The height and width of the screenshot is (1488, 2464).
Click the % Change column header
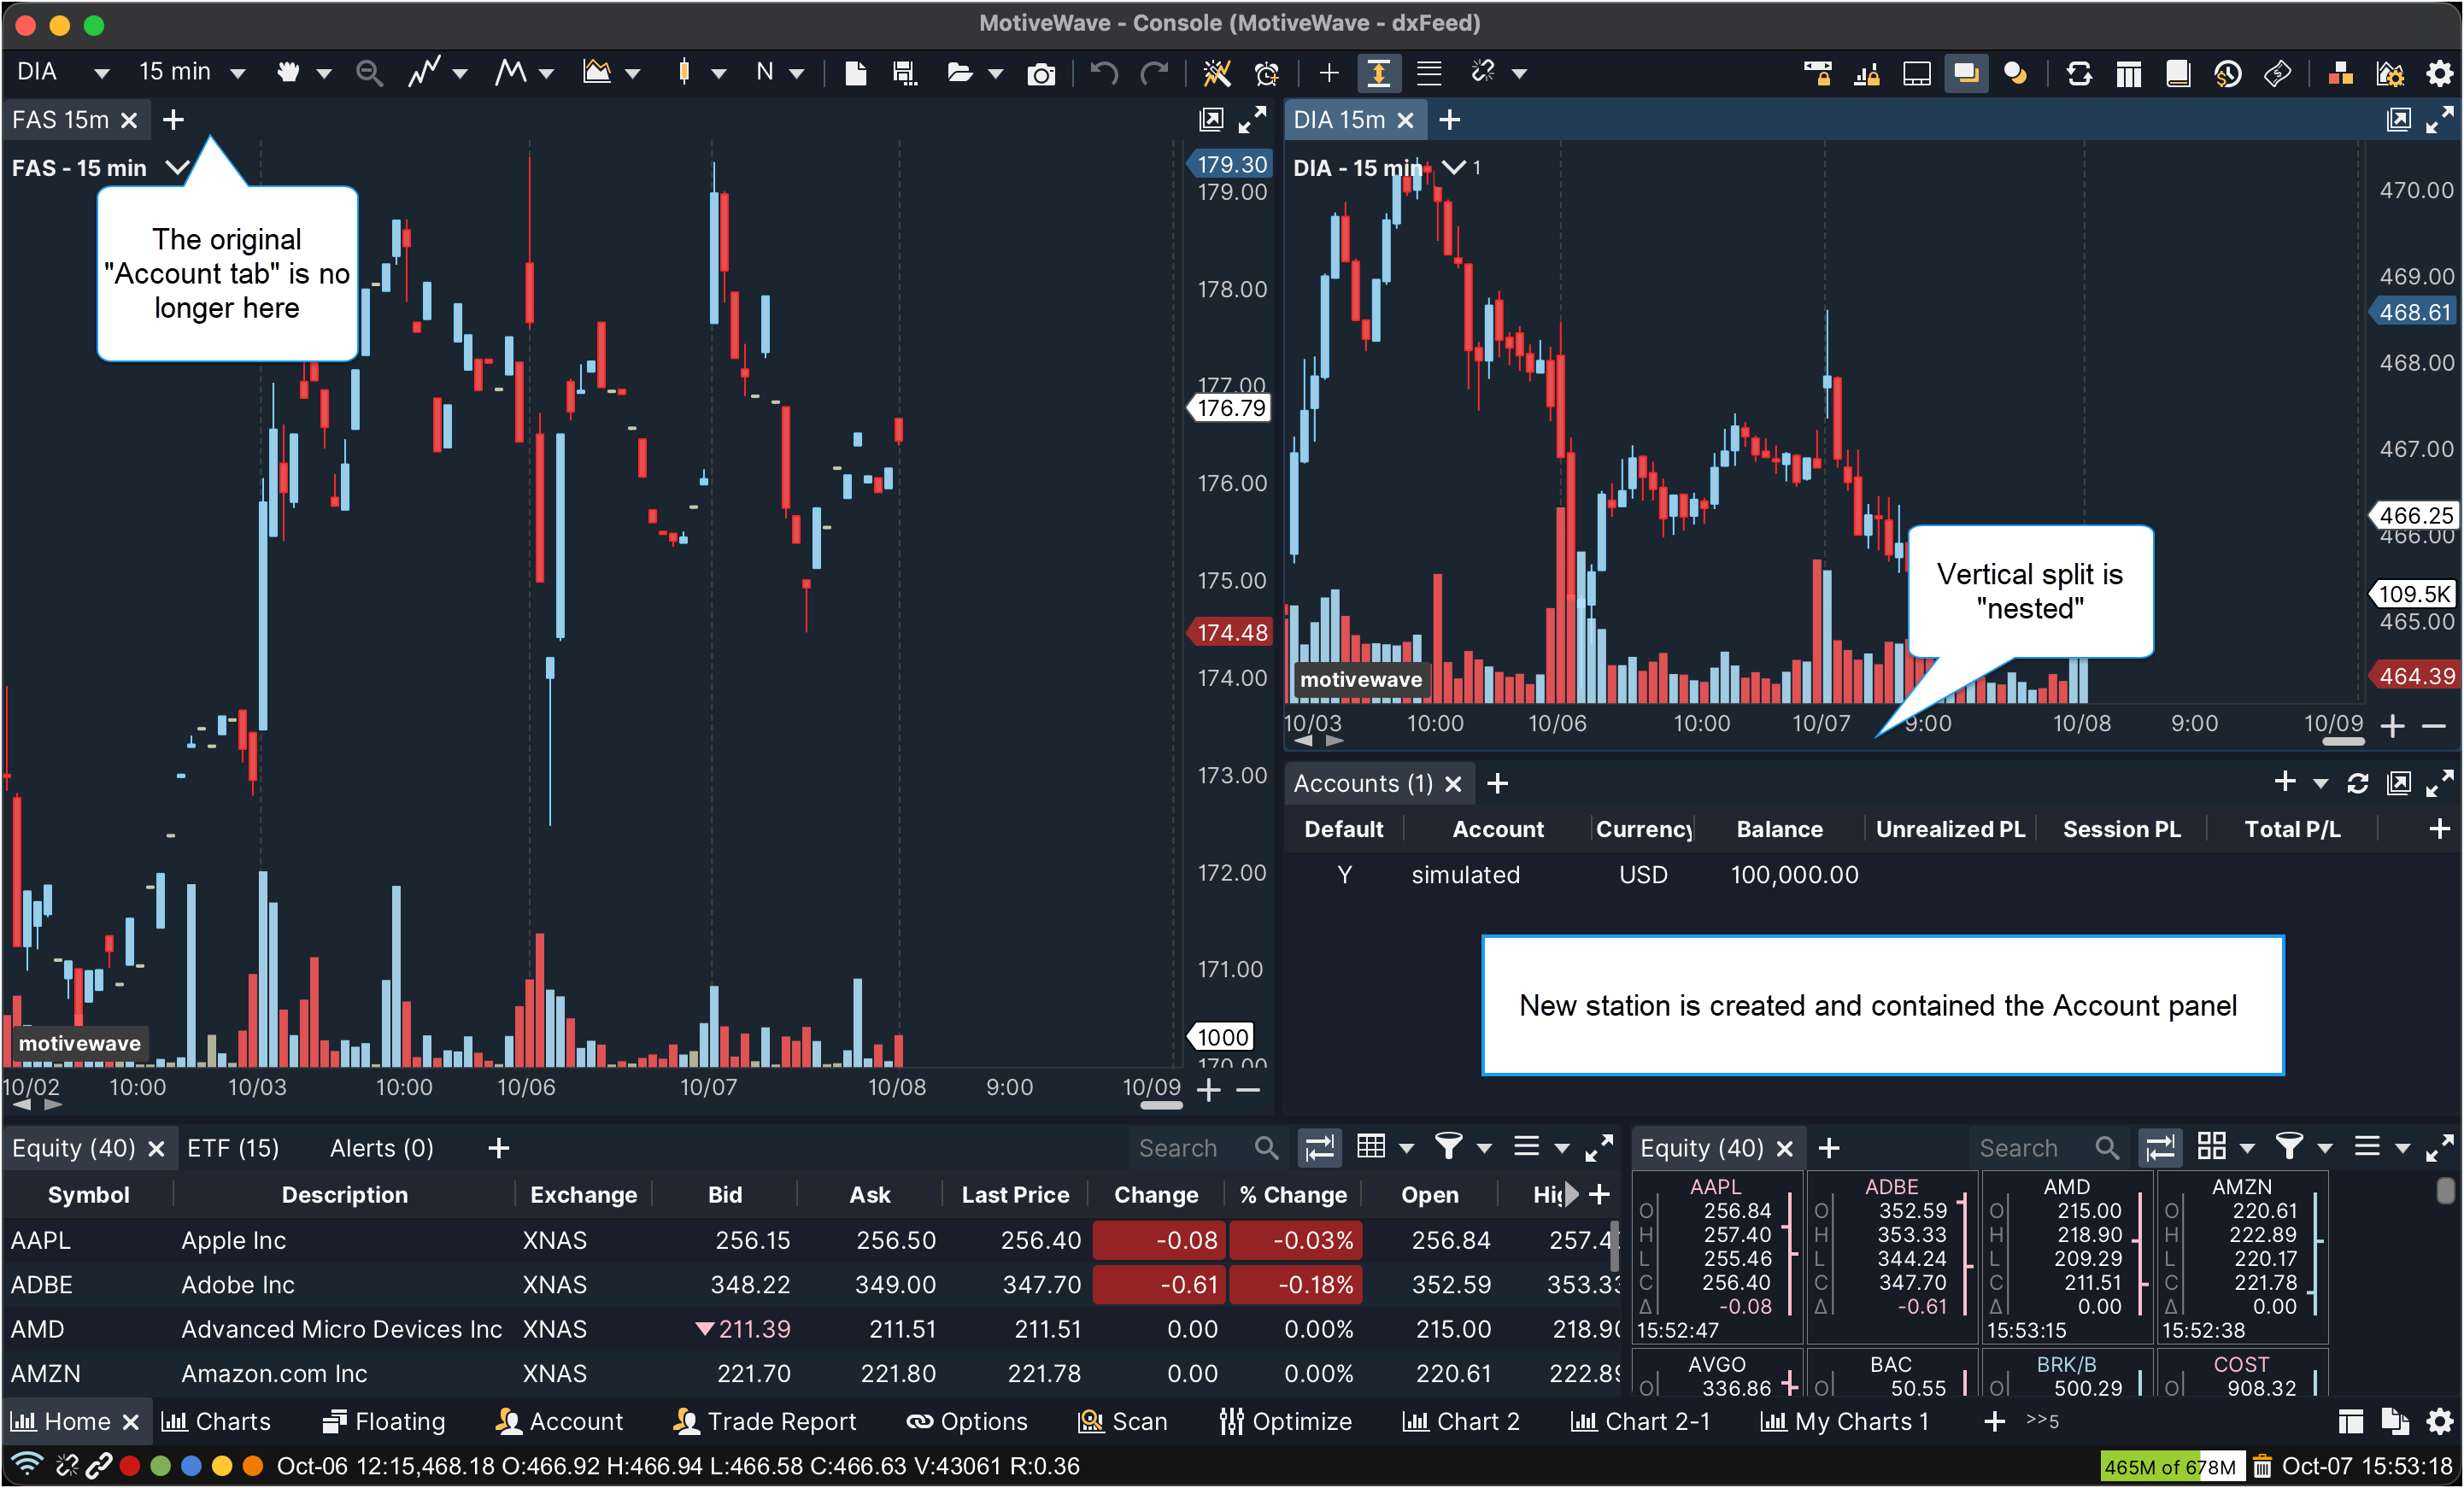(1293, 1195)
